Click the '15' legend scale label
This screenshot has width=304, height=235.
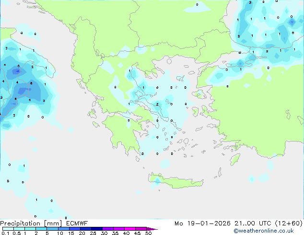click(x=71, y=233)
